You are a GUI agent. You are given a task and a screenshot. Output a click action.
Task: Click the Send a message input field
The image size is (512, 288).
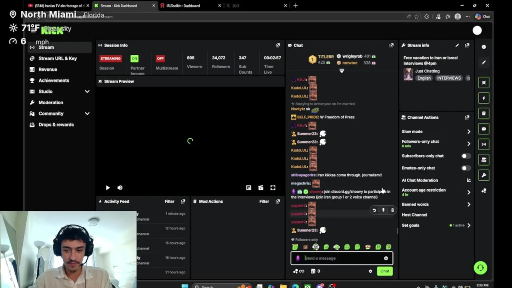coord(342,258)
